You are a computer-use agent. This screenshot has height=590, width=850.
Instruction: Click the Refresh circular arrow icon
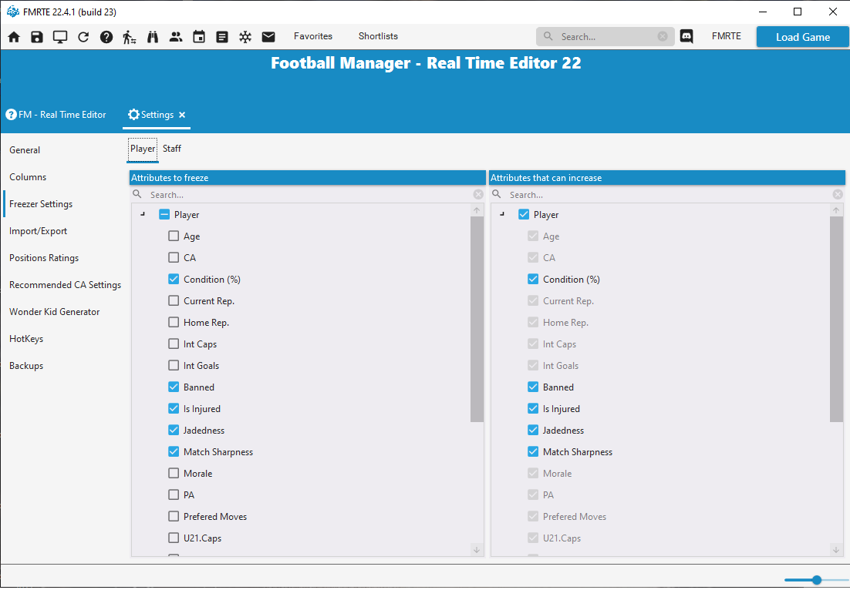coord(83,37)
